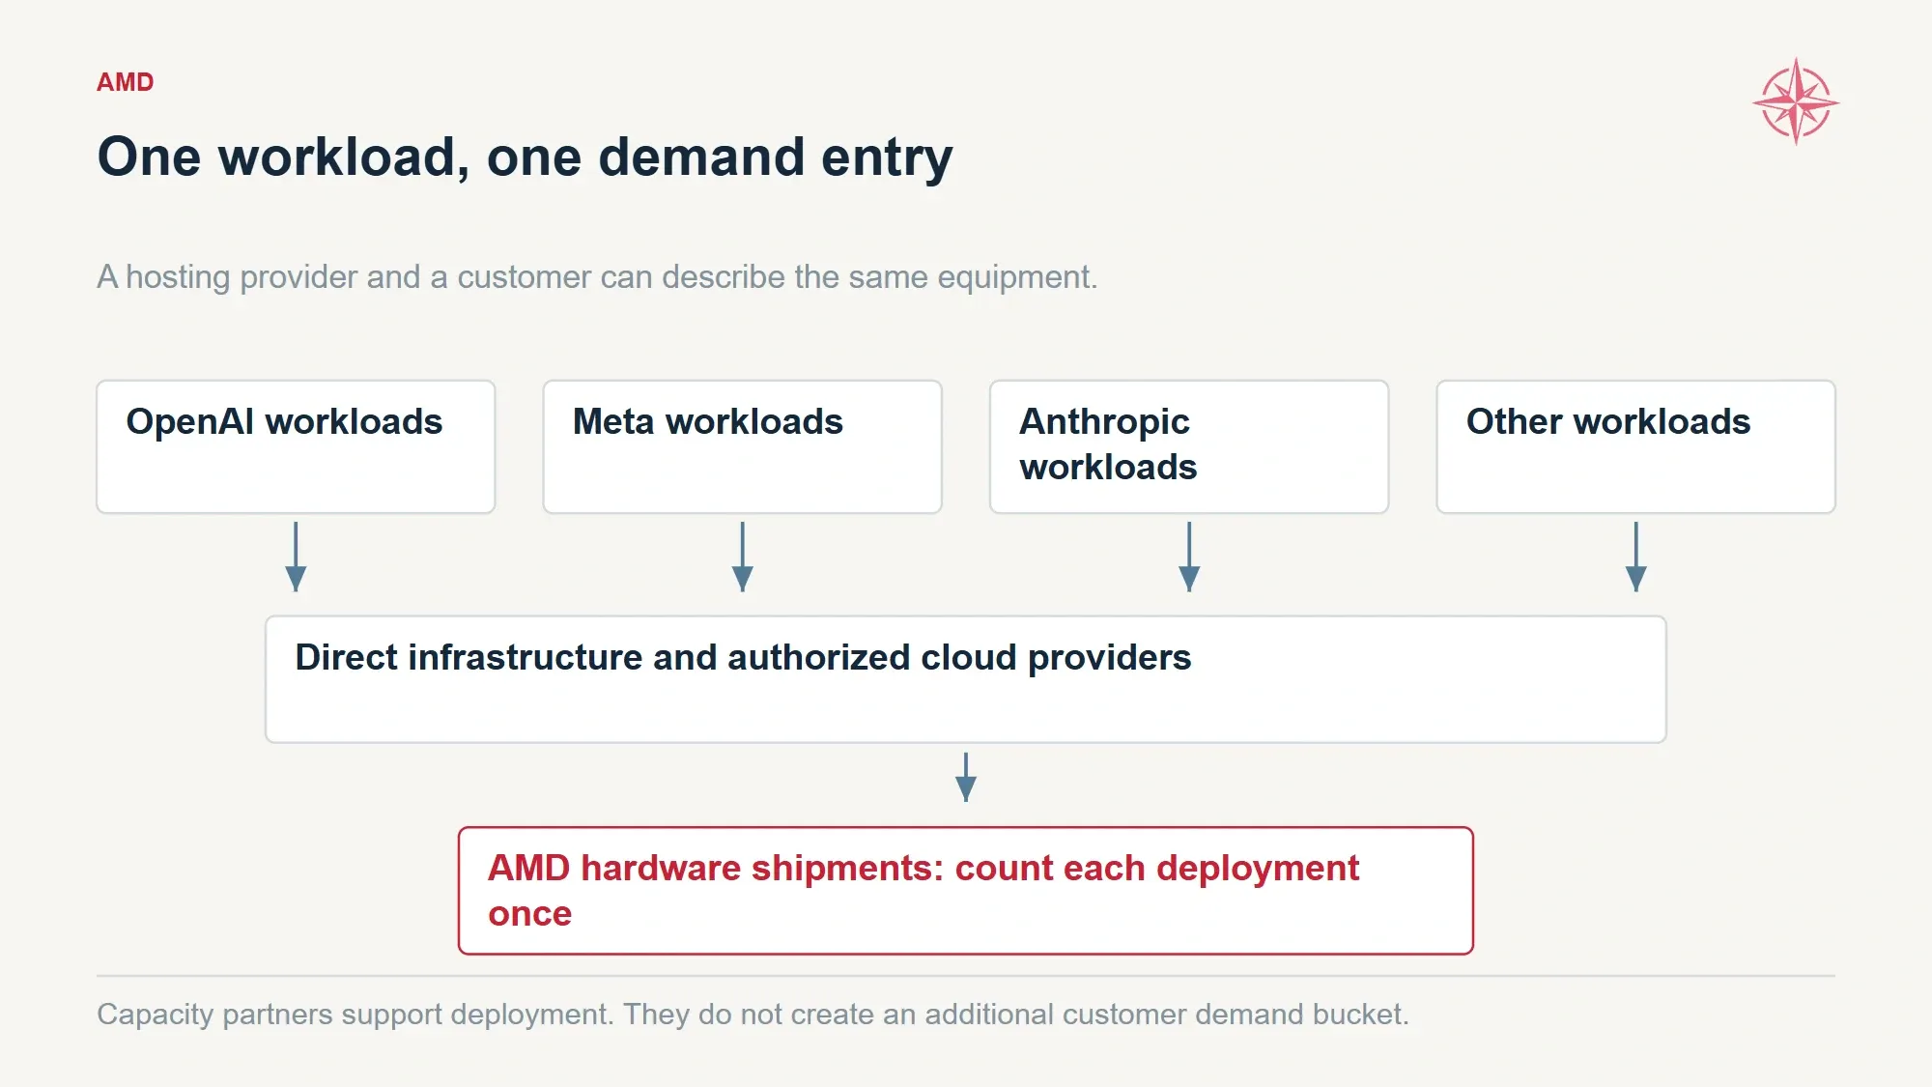This screenshot has width=1932, height=1087.
Task: Click the arrow below Other workloads
Action: pos(1635,557)
